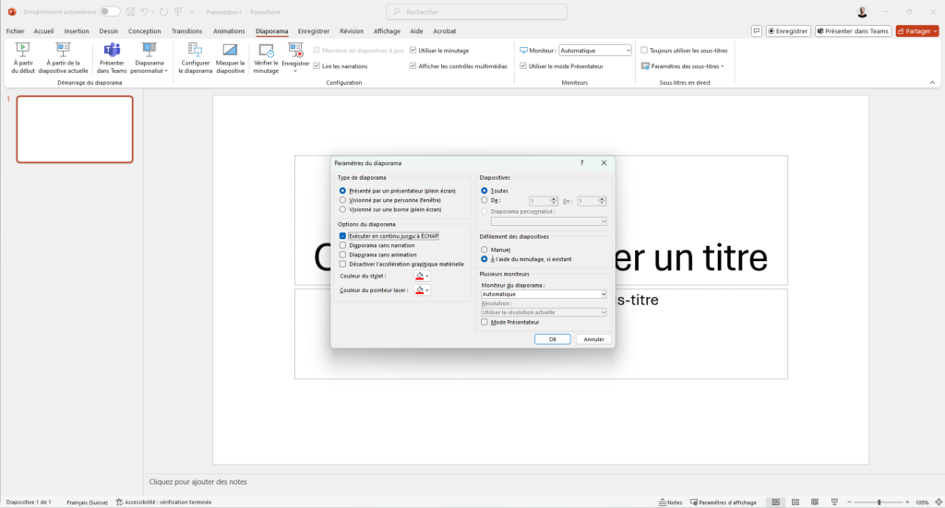Click the top-right Enregistrer button
The width and height of the screenshot is (945, 508).
pos(788,30)
